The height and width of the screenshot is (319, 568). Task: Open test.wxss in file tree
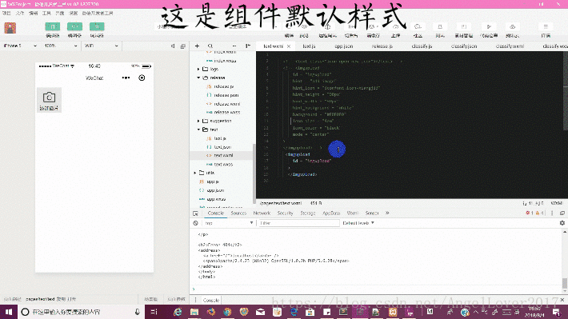[x=222, y=164]
